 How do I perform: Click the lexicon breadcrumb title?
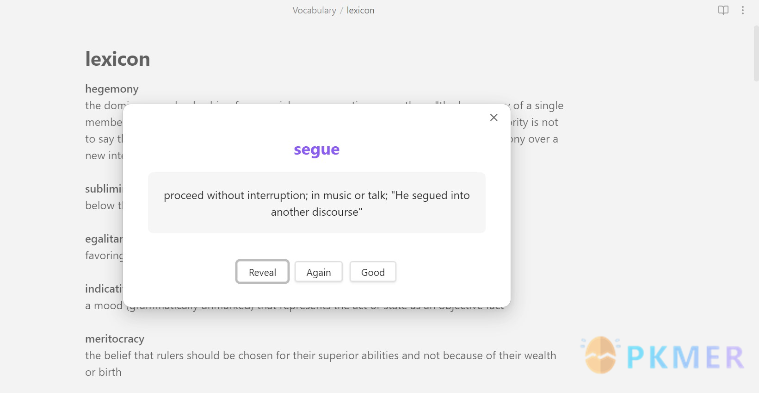[x=360, y=10]
